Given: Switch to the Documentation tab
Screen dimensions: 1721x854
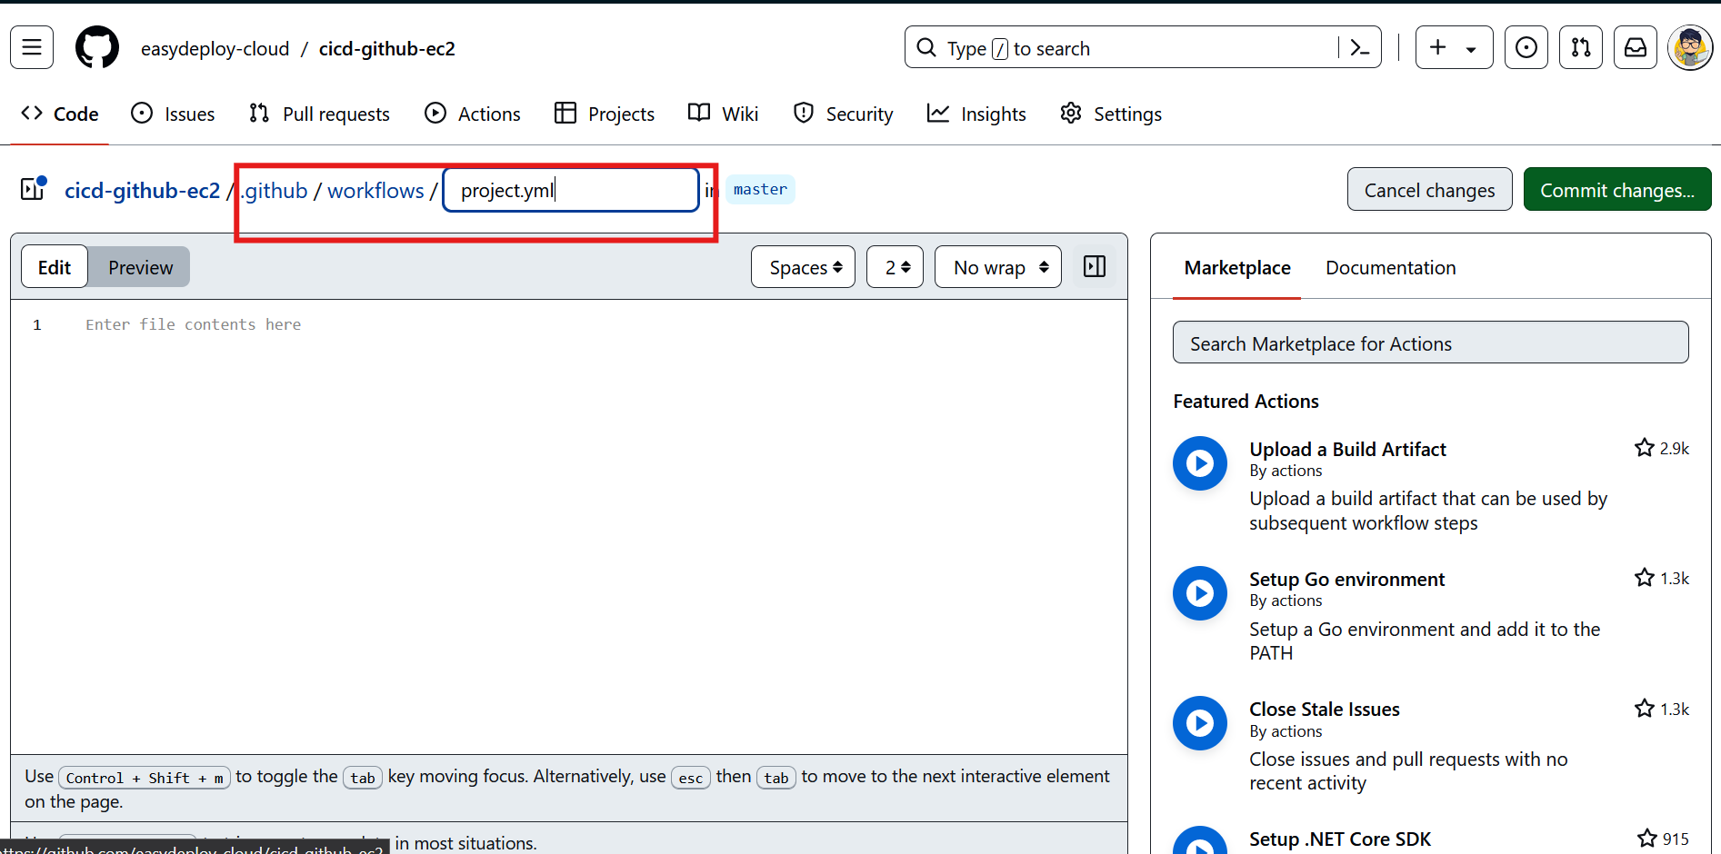Looking at the screenshot, I should 1391,268.
